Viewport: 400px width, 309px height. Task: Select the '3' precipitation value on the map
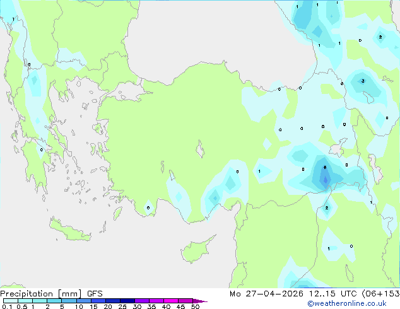coord(363,81)
